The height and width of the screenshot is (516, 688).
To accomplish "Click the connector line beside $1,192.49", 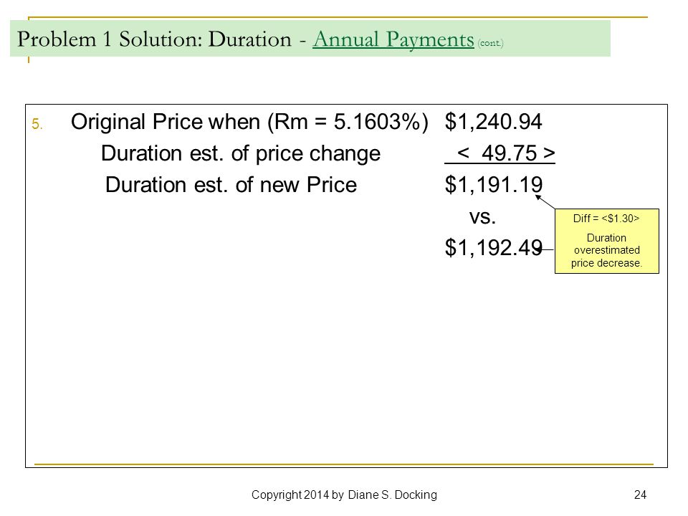I will click(546, 249).
